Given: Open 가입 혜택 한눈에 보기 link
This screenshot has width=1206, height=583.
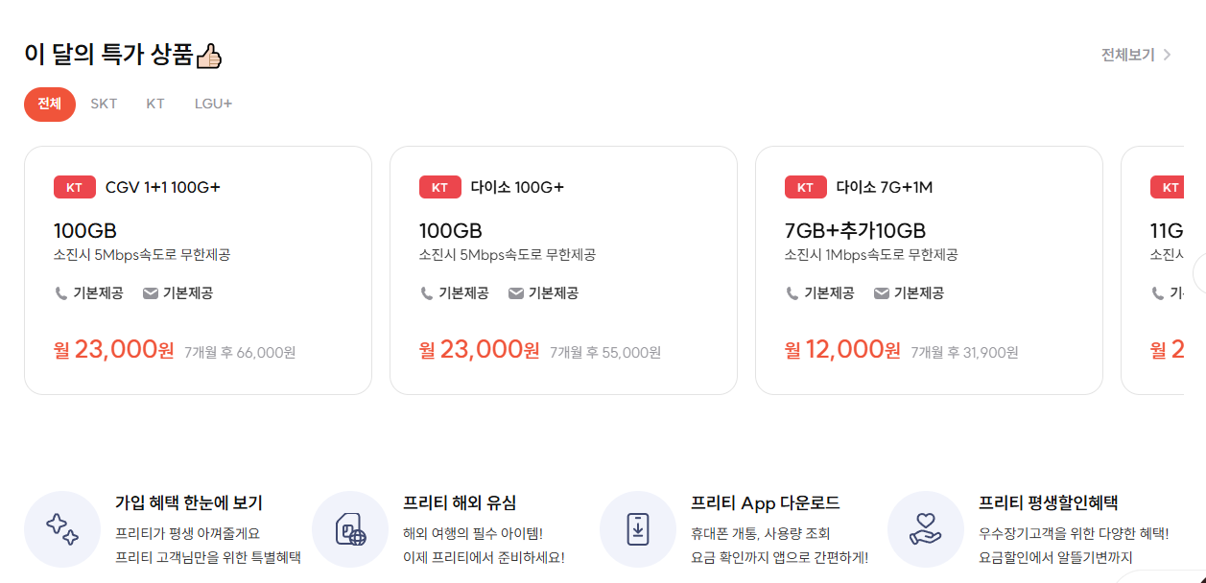Looking at the screenshot, I should [189, 502].
